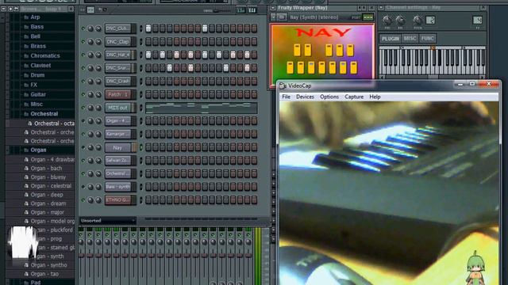Open plugin options arrow beside Nay (Synth)
Viewport: 508px width, 285px height.
273,17
